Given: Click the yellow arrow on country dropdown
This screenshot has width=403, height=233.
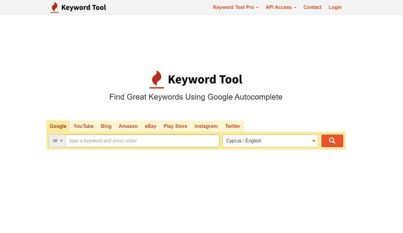Looking at the screenshot, I should tap(313, 141).
